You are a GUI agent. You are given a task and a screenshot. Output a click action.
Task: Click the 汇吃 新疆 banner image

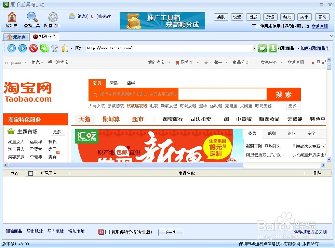coord(158,146)
